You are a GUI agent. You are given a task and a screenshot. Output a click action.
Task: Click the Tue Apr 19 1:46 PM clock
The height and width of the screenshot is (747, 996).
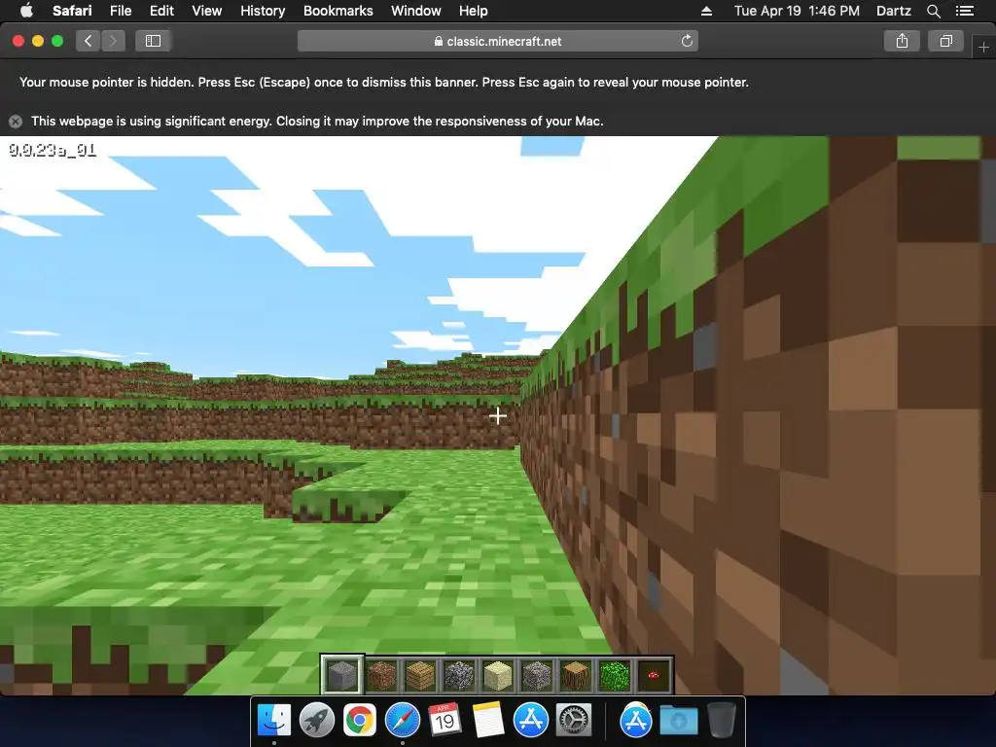(x=797, y=11)
